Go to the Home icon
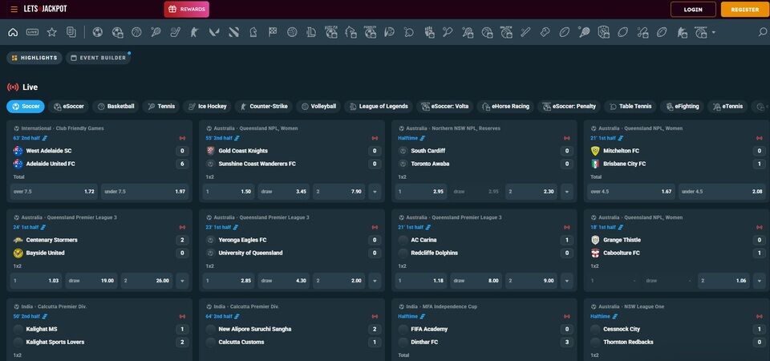770x361 pixels. point(14,32)
